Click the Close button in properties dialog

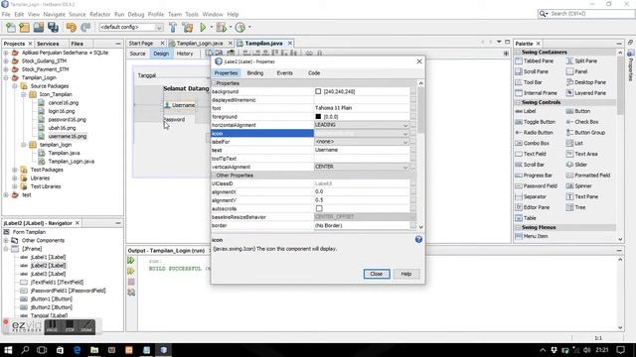[x=377, y=274]
